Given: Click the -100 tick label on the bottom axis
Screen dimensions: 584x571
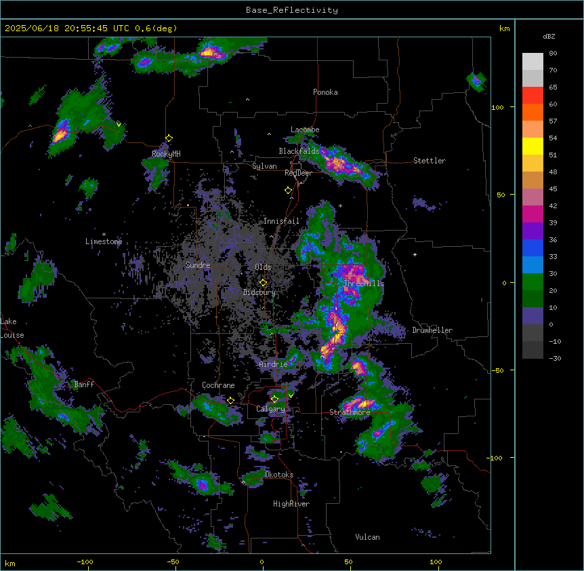Looking at the screenshot, I should tap(85, 562).
